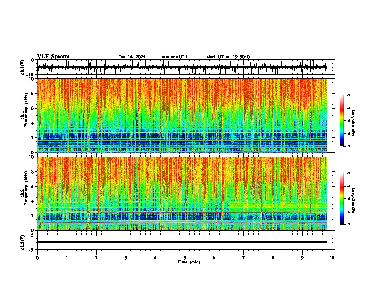Click the "5" tick on ch.3(V) axis
Viewport: 374px width, 289px height.
(x=33, y=235)
